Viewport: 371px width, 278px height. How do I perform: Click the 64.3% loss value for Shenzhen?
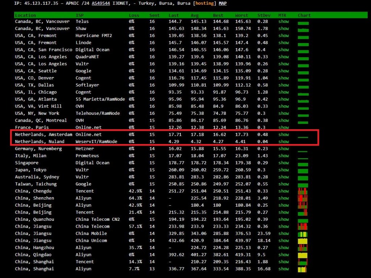click(136, 198)
